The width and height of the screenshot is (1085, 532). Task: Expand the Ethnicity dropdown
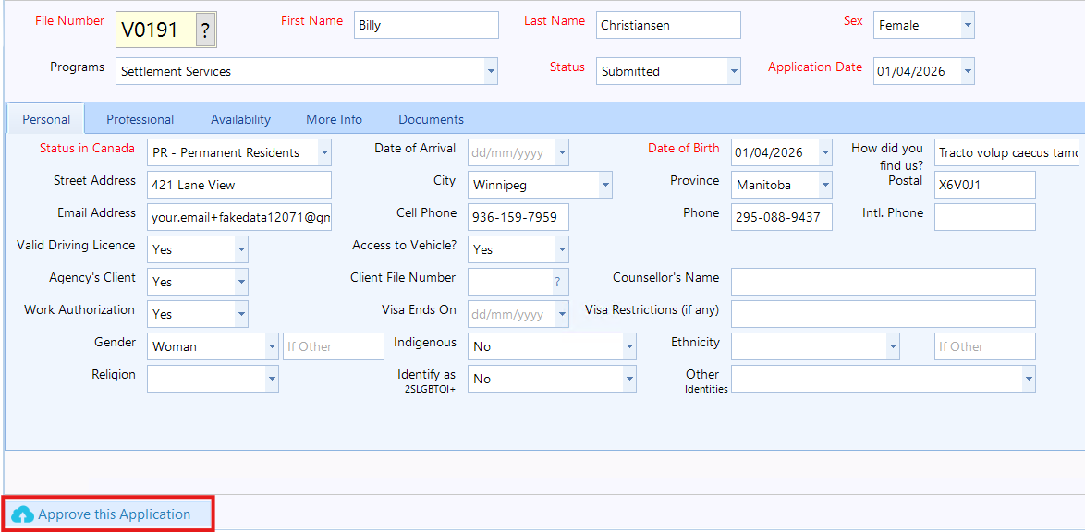coord(893,346)
